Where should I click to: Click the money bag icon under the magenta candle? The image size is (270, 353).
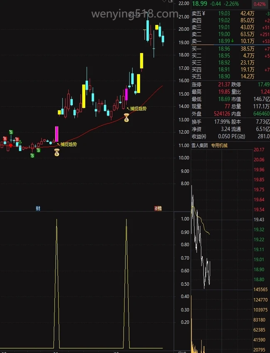pos(57,153)
